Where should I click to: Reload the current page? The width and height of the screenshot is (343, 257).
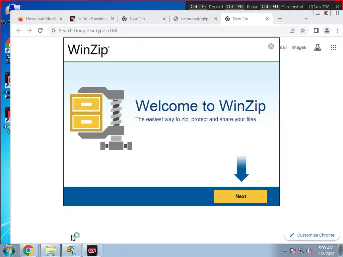pos(40,30)
